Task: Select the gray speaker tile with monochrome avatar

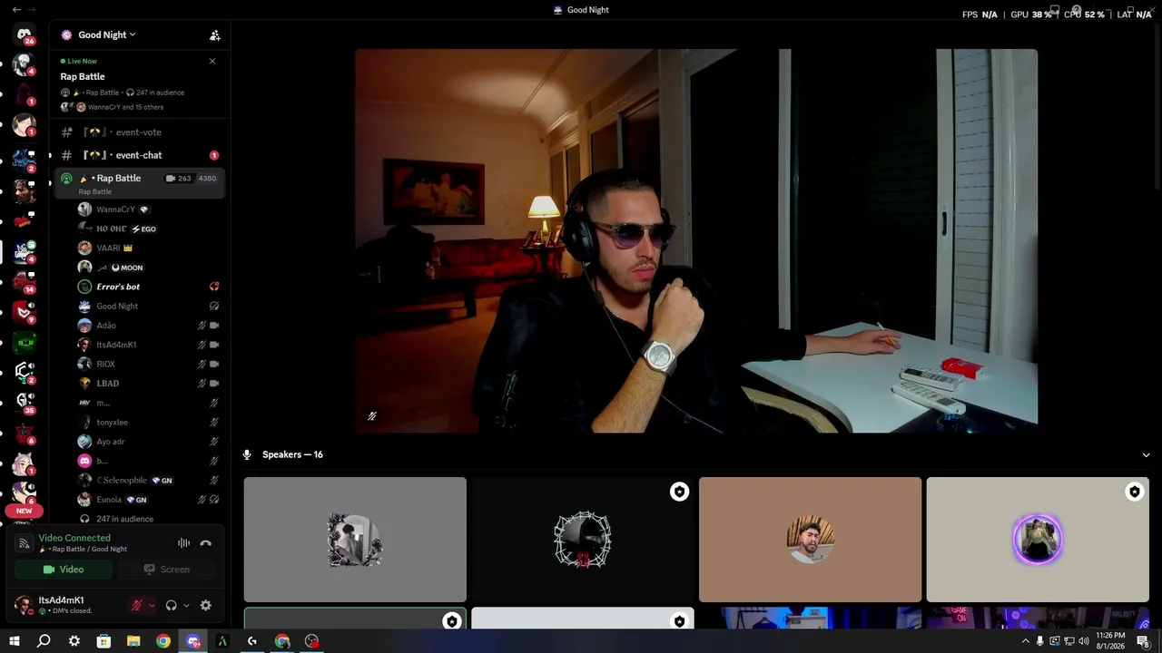Action: [x=355, y=540]
